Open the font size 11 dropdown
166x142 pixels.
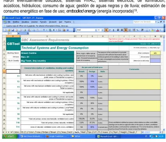tap(102, 30)
